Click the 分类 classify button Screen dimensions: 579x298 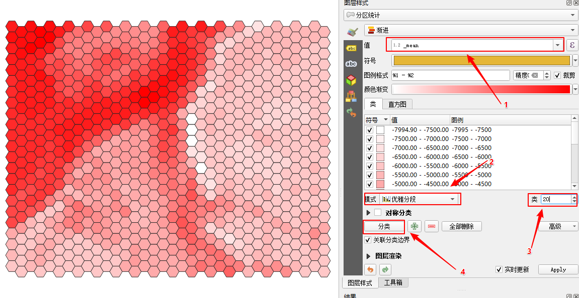click(384, 226)
